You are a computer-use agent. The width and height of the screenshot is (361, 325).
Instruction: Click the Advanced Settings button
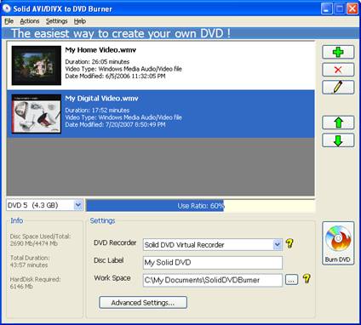(x=143, y=303)
